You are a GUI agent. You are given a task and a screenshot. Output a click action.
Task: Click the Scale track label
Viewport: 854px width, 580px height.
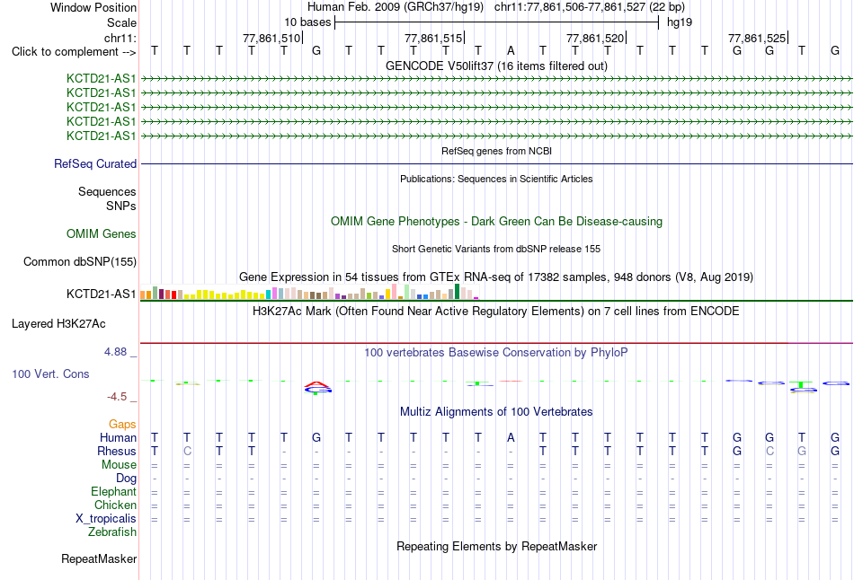click(121, 22)
